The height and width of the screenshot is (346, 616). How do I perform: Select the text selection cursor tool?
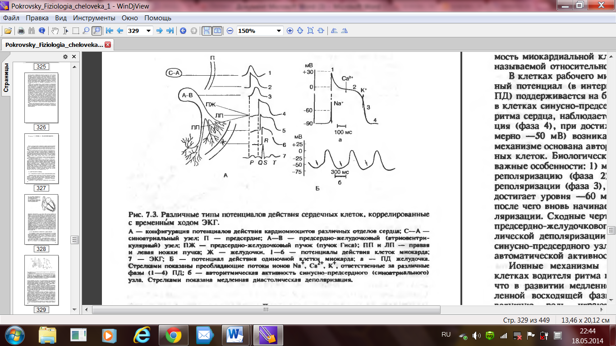pyautogui.click(x=65, y=31)
